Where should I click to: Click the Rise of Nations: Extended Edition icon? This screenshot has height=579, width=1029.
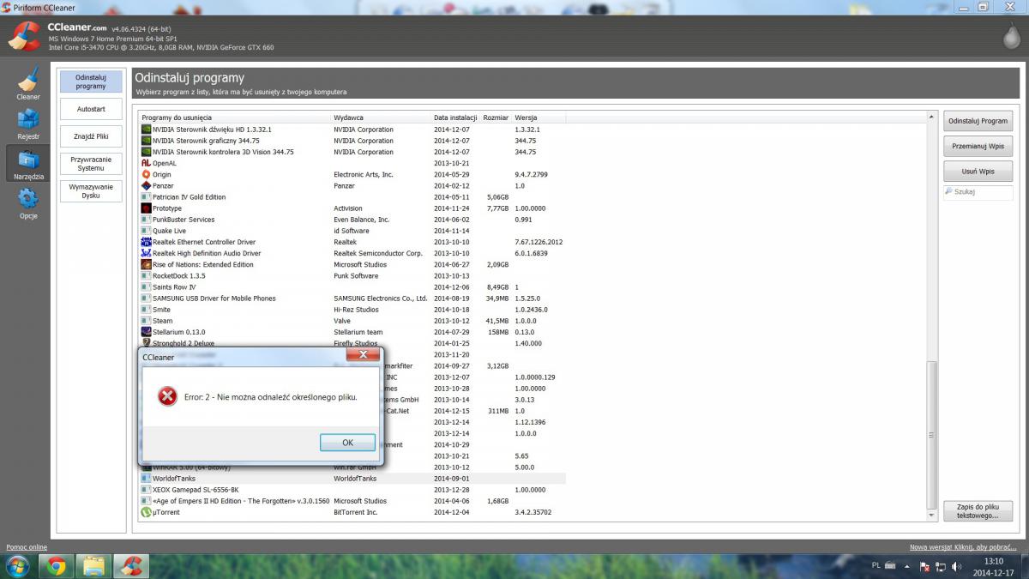(x=146, y=264)
